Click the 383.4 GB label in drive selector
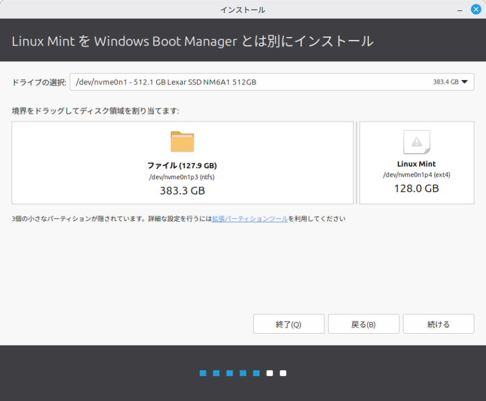 (x=445, y=82)
